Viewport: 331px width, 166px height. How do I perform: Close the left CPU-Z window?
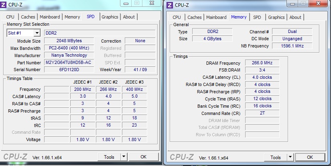(x=152, y=3)
